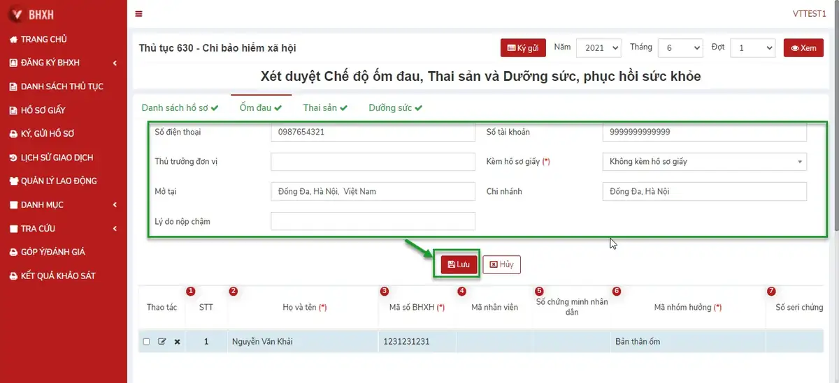
Task: Go to Ký, gửi hồ sơ
Action: coord(42,133)
